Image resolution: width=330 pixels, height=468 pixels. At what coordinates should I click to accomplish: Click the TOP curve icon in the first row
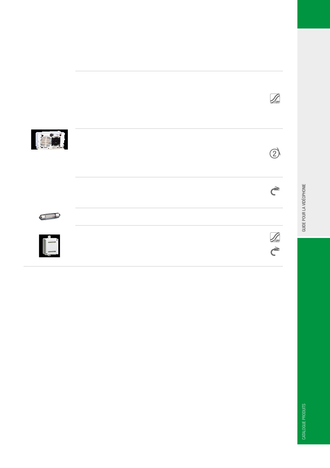pos(275,98)
